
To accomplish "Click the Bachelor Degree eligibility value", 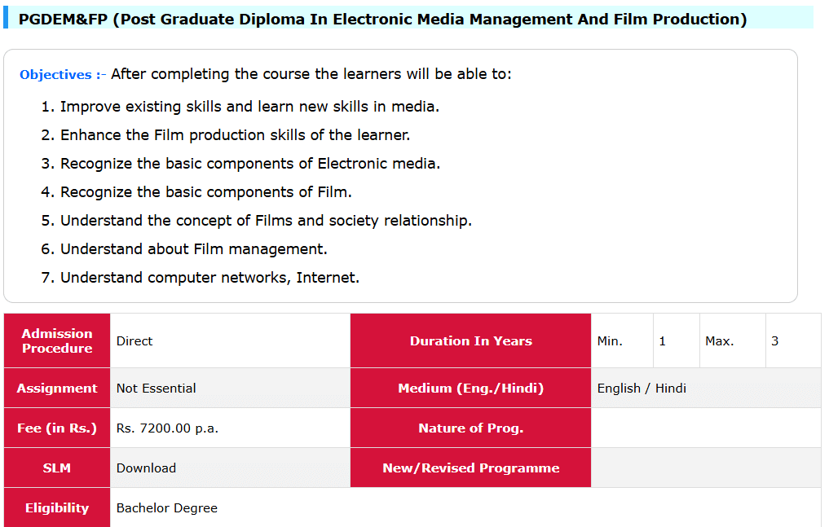I will click(x=167, y=508).
